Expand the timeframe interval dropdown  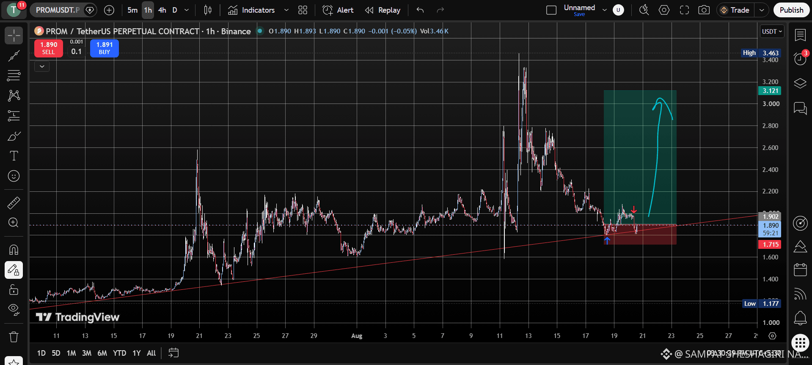(x=187, y=10)
